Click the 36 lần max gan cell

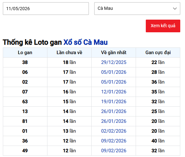pos(158,82)
